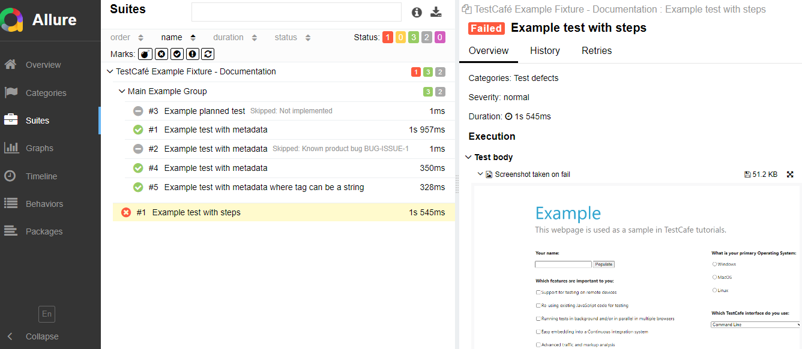The image size is (802, 349).
Task: Click inside the Suites search field
Action: coord(296,11)
